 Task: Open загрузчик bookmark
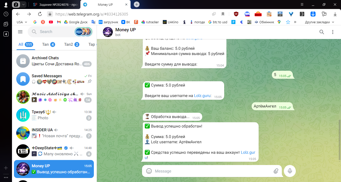pos(108,22)
